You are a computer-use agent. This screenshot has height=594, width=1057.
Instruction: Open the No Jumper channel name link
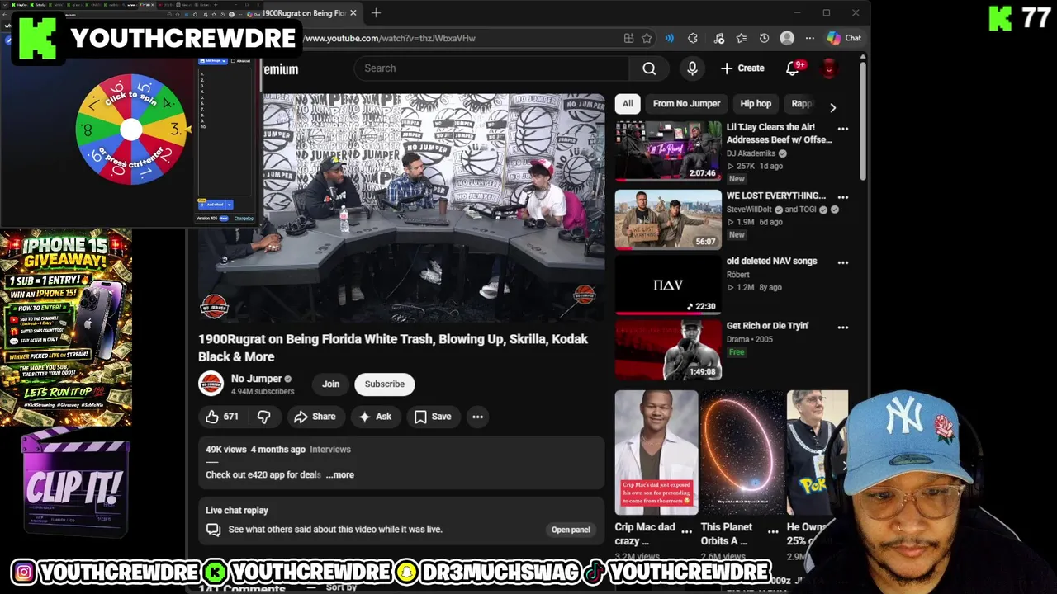256,379
